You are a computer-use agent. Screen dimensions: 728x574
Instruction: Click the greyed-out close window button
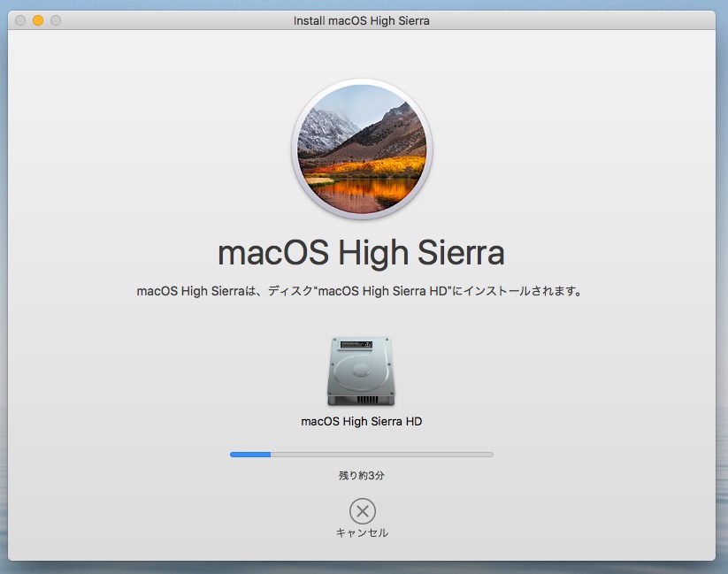(x=20, y=20)
